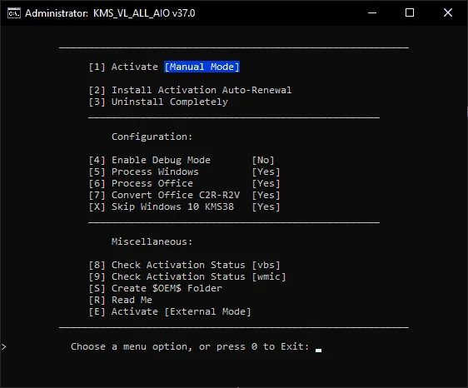Click the blinking cursor after Exit prompt
This screenshot has width=468, height=388.
[x=318, y=351]
